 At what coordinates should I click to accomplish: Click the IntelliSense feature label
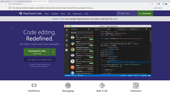34,91
